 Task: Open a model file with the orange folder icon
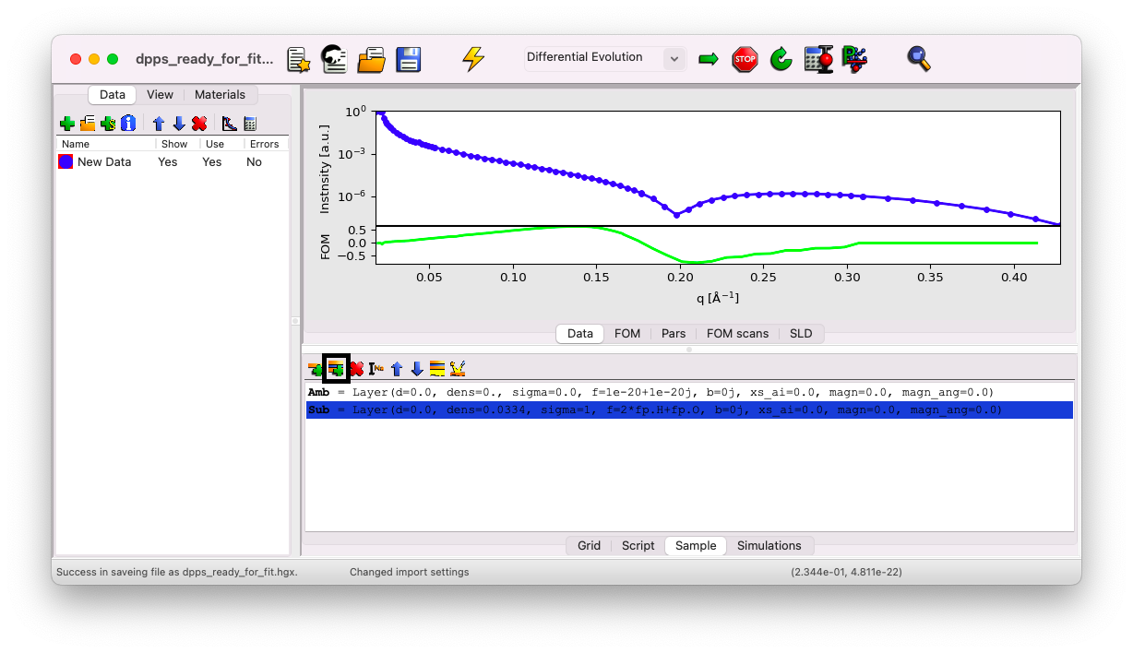click(x=371, y=60)
